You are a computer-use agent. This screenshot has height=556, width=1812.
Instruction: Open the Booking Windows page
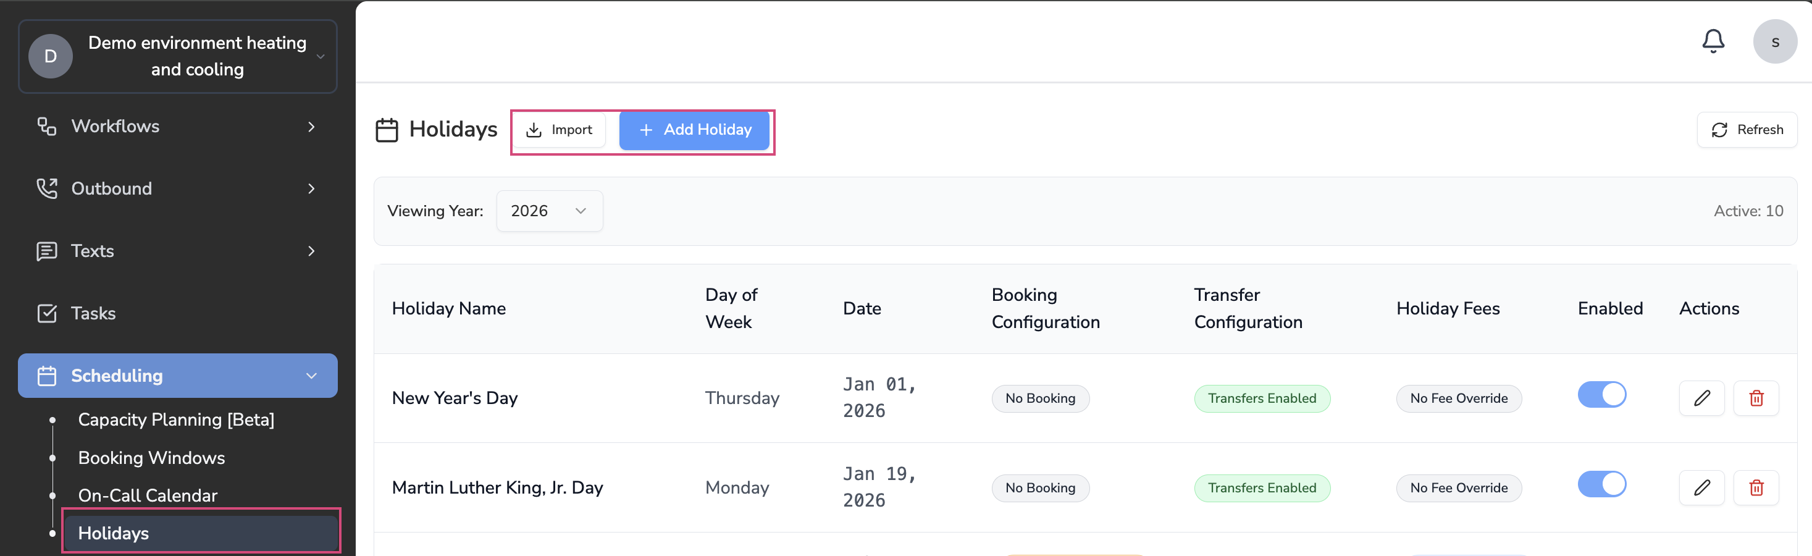click(x=151, y=458)
